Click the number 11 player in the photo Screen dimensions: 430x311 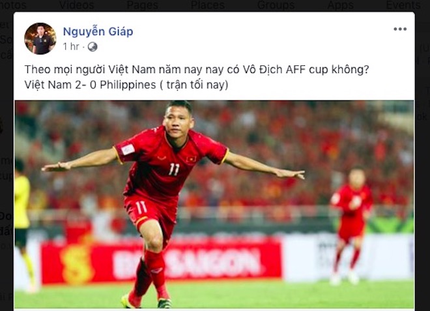pyautogui.click(x=170, y=192)
